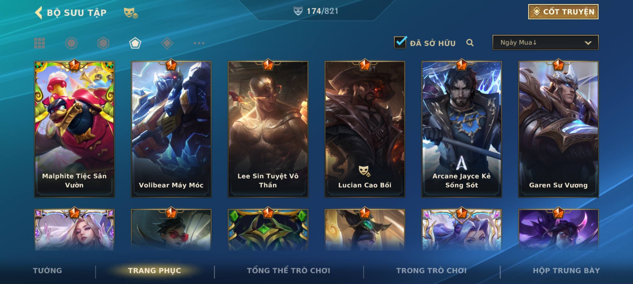Open more filters via three dots
633x284 pixels.
click(199, 43)
